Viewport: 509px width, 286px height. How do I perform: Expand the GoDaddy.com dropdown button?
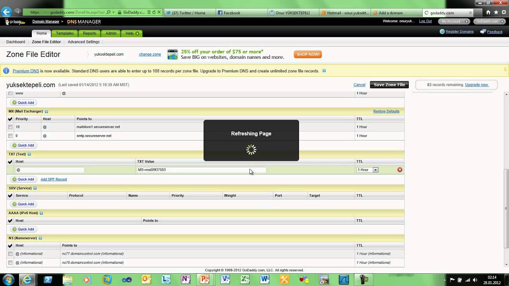tap(490, 21)
